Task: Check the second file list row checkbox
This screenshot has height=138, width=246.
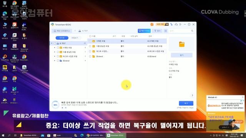Action: tap(90, 46)
